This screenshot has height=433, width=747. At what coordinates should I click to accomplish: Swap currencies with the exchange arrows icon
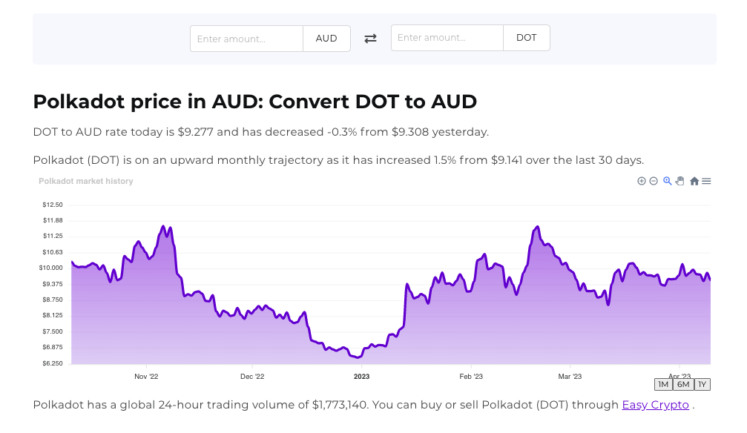pos(370,39)
